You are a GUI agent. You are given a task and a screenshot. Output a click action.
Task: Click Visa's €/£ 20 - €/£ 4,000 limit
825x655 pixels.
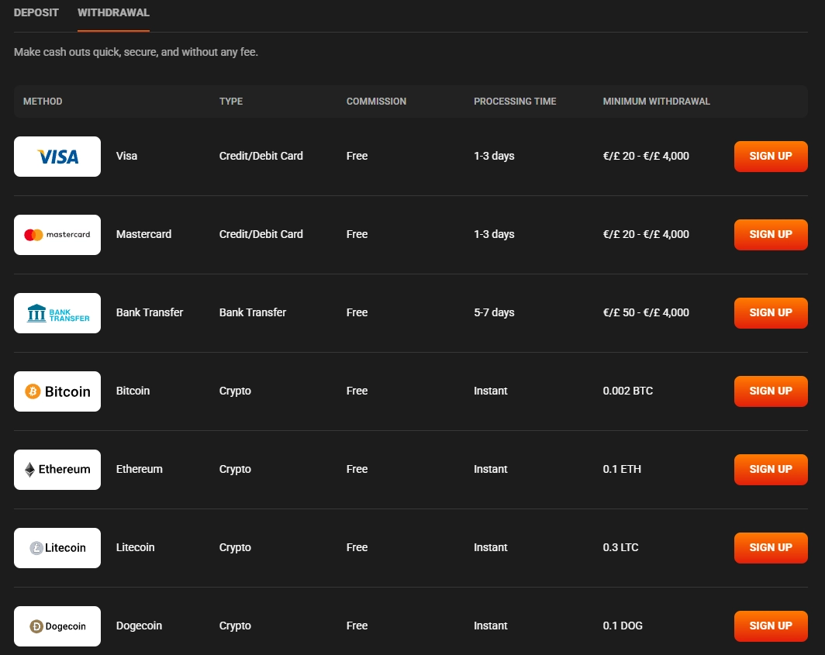pos(646,157)
